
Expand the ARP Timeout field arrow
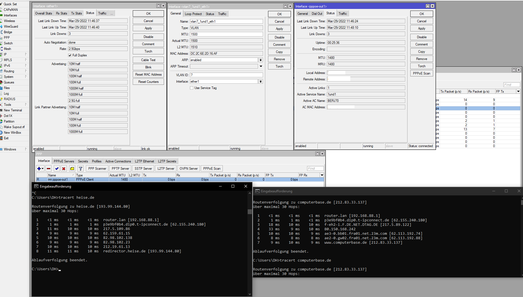[x=261, y=66]
